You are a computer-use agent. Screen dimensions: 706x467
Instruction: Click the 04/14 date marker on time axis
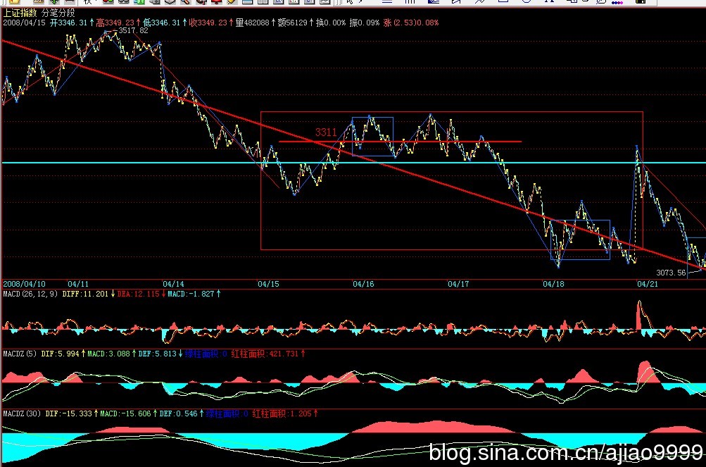tap(173, 284)
